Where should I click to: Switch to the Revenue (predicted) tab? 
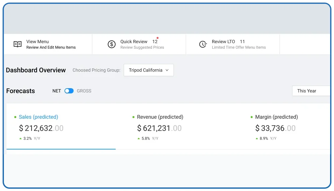click(x=160, y=117)
